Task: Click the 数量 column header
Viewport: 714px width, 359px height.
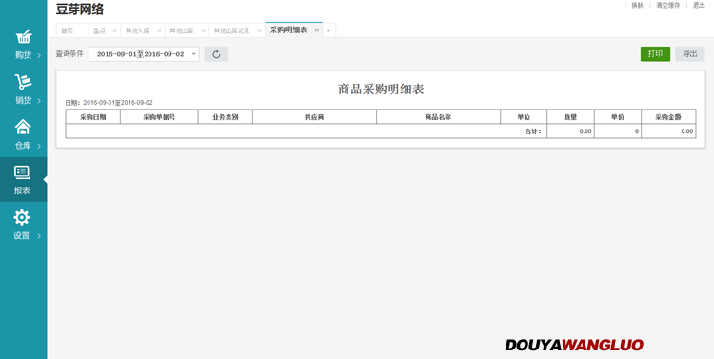Action: (x=570, y=116)
